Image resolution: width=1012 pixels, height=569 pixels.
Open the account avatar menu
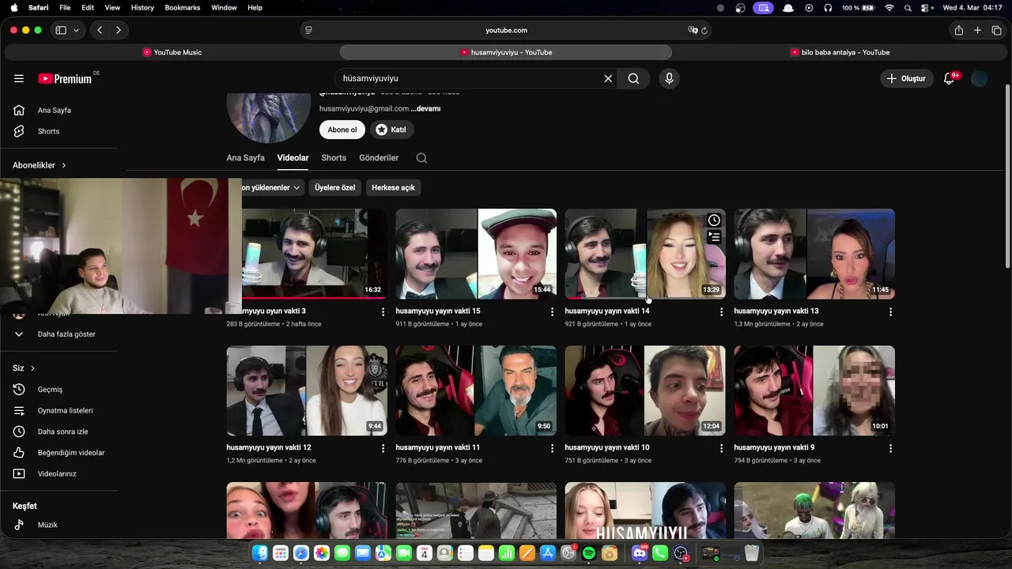click(x=979, y=78)
